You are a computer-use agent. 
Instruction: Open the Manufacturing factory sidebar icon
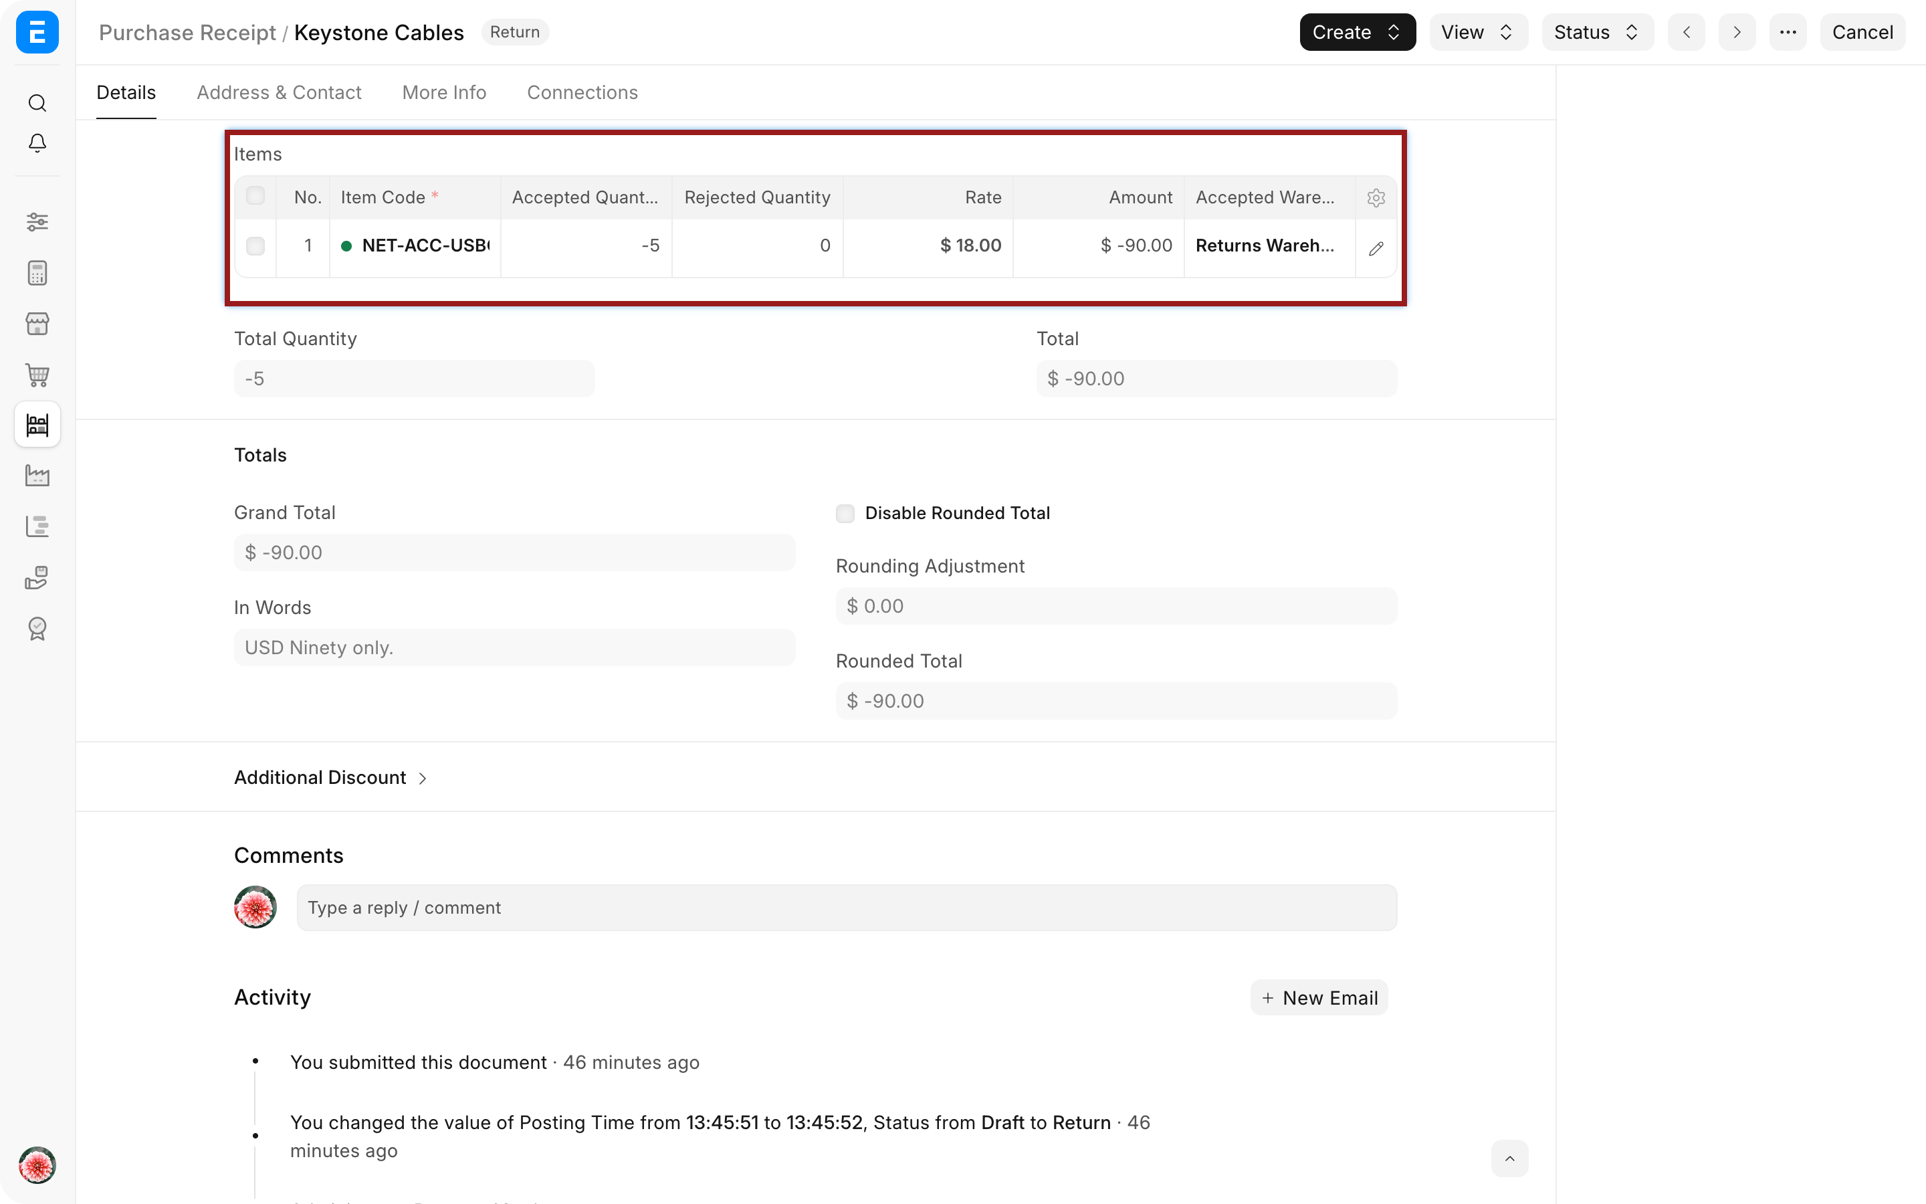[x=37, y=476]
